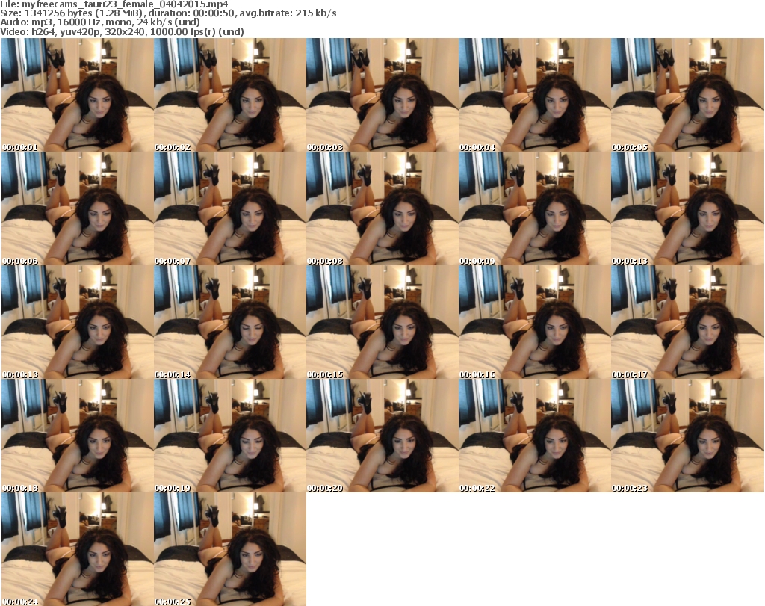Choose the frame stamped 00:00:08
The width and height of the screenshot is (765, 606).
coord(382,208)
